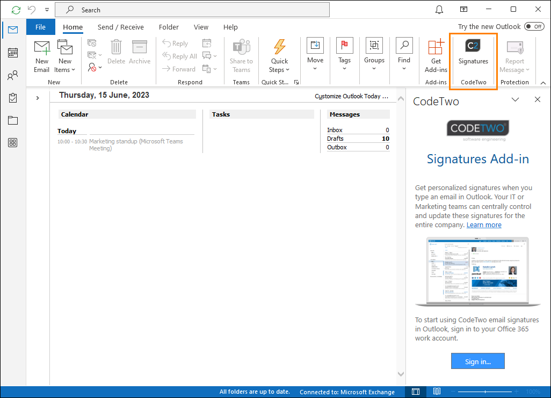551x398 pixels.
Task: Open Quick Steps lightning menu
Action: click(x=279, y=56)
